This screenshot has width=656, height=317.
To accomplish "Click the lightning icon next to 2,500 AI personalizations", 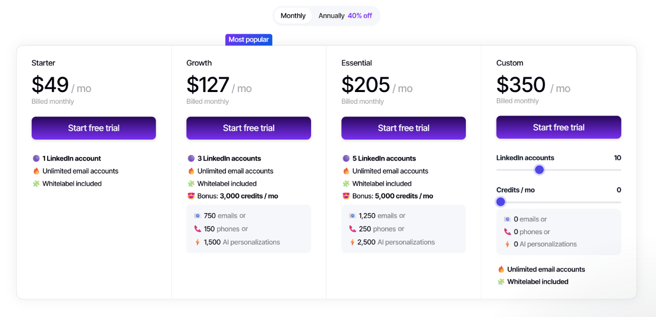I will 352,242.
